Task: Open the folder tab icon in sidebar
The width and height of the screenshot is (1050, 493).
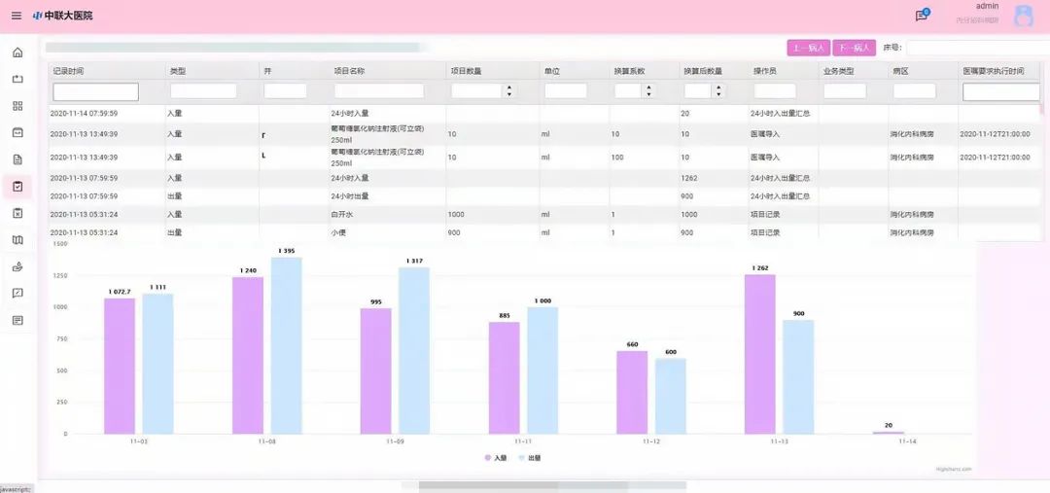Action: click(x=17, y=79)
